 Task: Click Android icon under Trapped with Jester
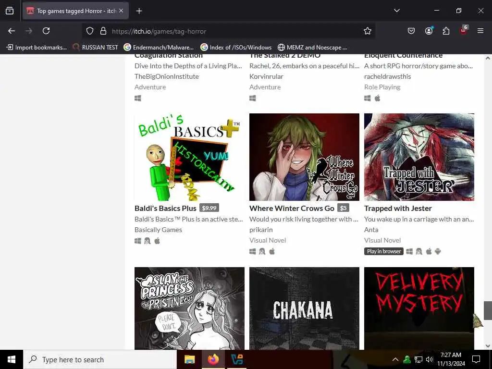(438, 251)
